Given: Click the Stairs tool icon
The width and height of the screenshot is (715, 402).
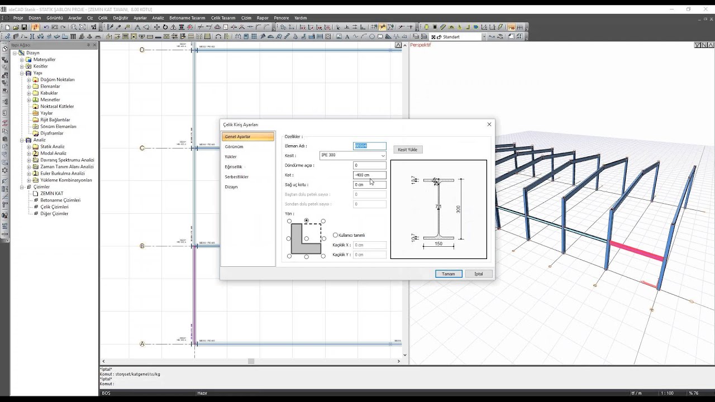Looking at the screenshot, I should [x=287, y=36].
